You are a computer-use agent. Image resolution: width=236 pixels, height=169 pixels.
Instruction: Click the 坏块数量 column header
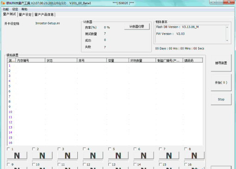(x=142, y=60)
